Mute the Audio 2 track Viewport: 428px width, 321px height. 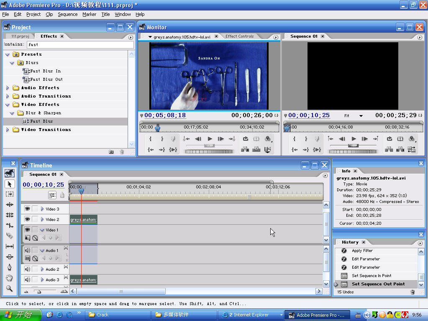tap(27, 269)
